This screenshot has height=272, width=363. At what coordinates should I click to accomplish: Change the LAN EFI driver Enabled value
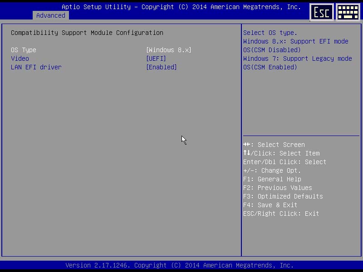click(162, 67)
